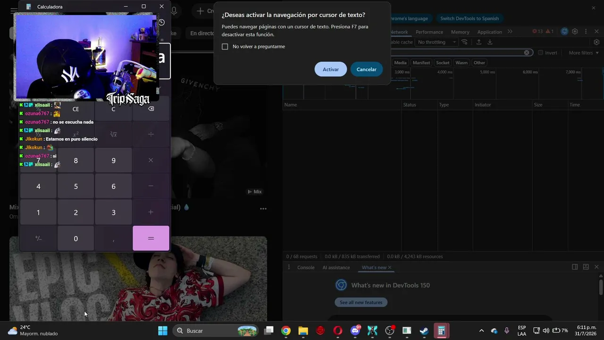
Task: Open the Console drawer tab
Action: (x=306, y=267)
